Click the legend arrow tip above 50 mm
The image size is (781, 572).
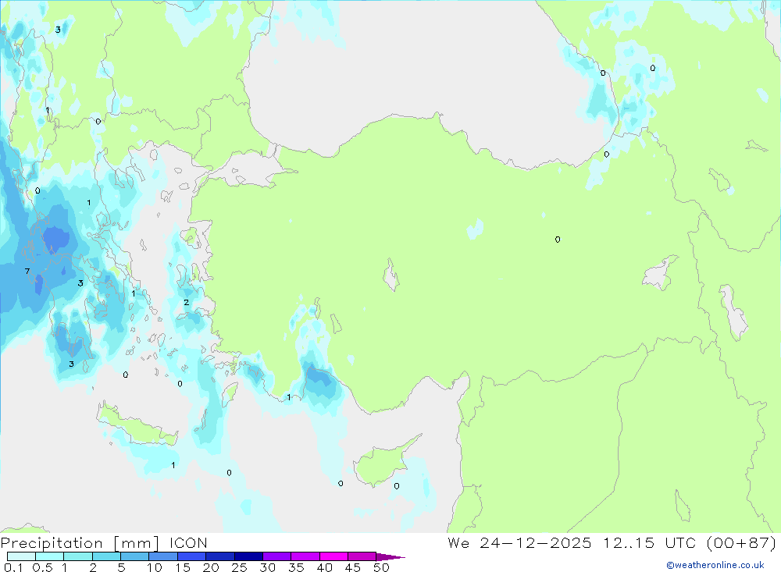390,557
